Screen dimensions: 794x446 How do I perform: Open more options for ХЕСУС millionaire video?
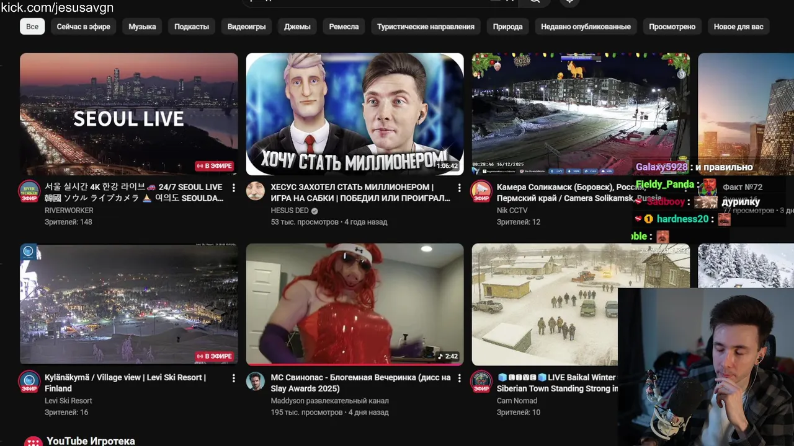(x=460, y=188)
